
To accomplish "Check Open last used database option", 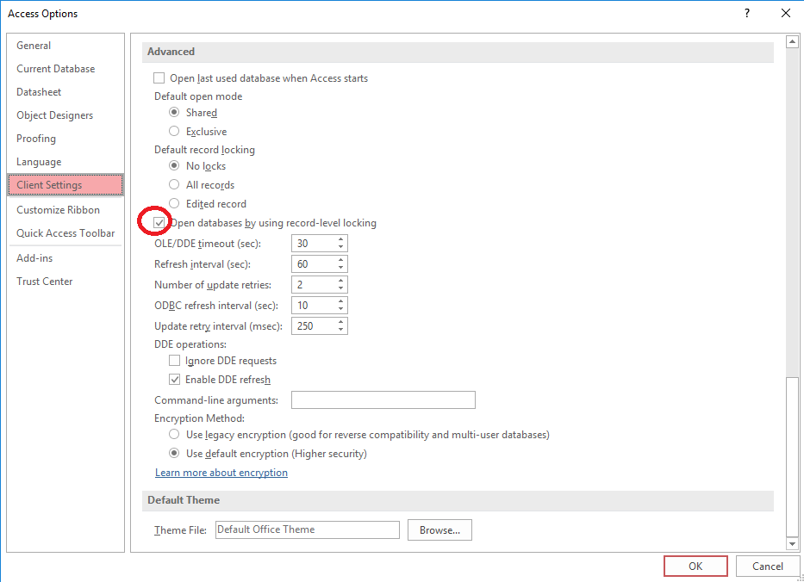I will click(159, 77).
